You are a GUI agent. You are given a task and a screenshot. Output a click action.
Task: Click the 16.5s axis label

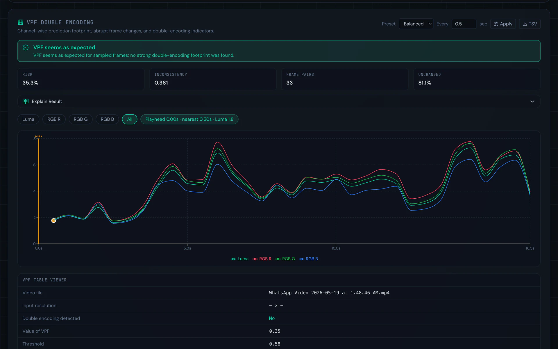pyautogui.click(x=530, y=248)
